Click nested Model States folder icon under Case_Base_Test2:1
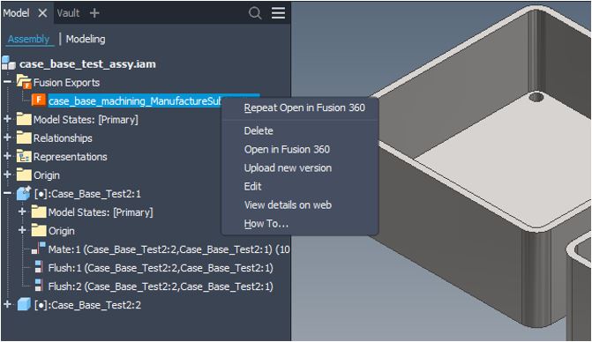The image size is (592, 342). point(39,212)
